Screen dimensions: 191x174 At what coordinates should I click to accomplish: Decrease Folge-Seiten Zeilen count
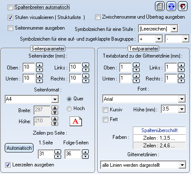click(85, 157)
